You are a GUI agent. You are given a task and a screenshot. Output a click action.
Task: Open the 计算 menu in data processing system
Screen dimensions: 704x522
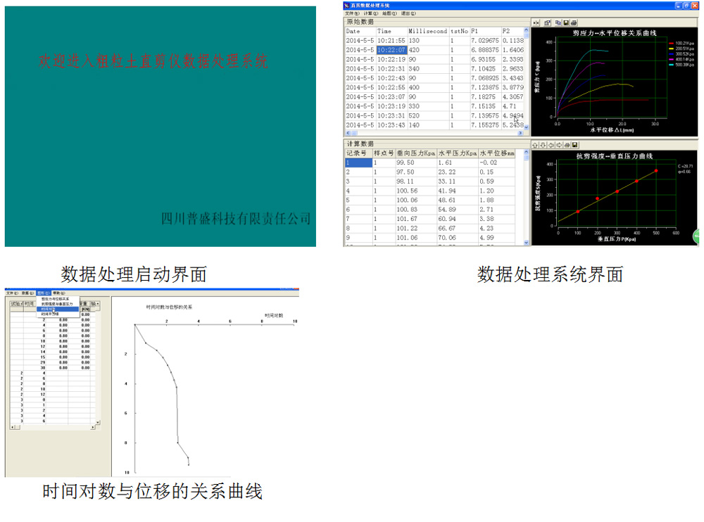point(371,13)
